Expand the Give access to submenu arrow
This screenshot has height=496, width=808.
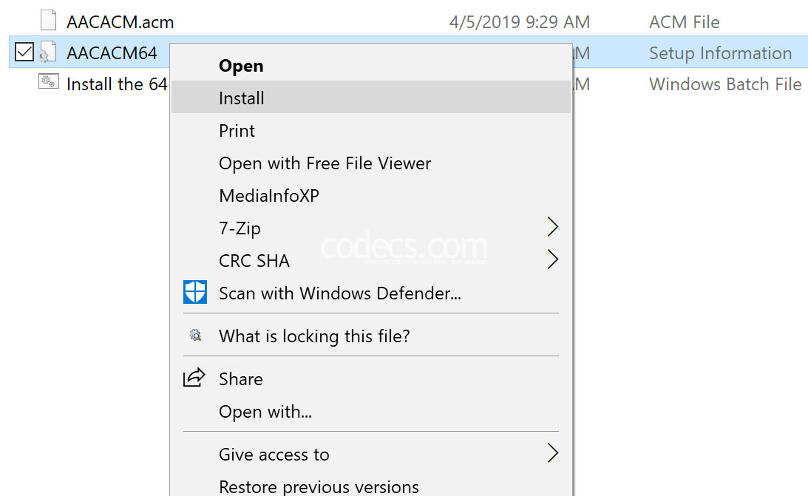coord(552,453)
